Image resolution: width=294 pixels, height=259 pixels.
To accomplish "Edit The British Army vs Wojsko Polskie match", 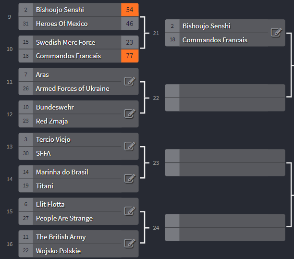I will pos(129,244).
